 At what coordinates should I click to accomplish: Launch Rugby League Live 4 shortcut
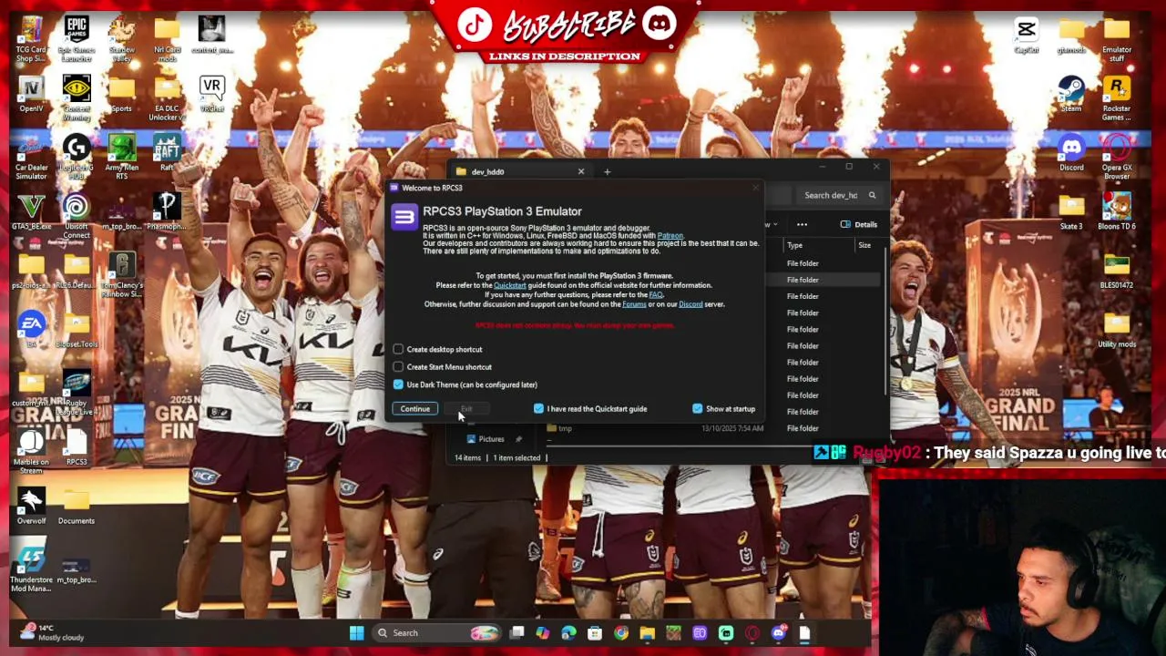click(x=77, y=394)
